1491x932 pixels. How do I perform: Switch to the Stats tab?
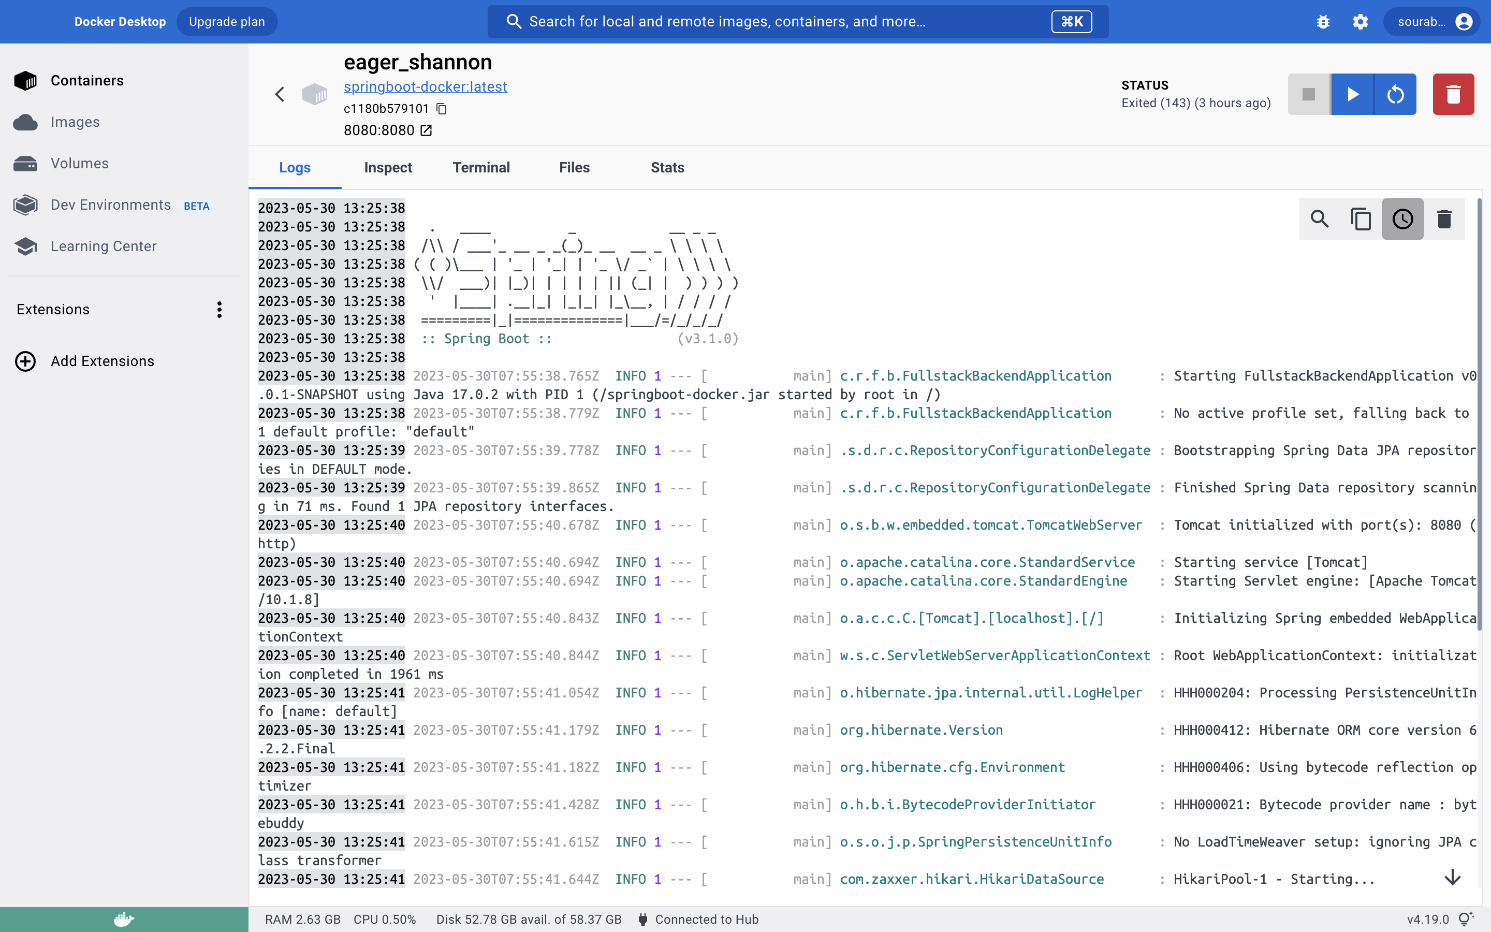[667, 167]
